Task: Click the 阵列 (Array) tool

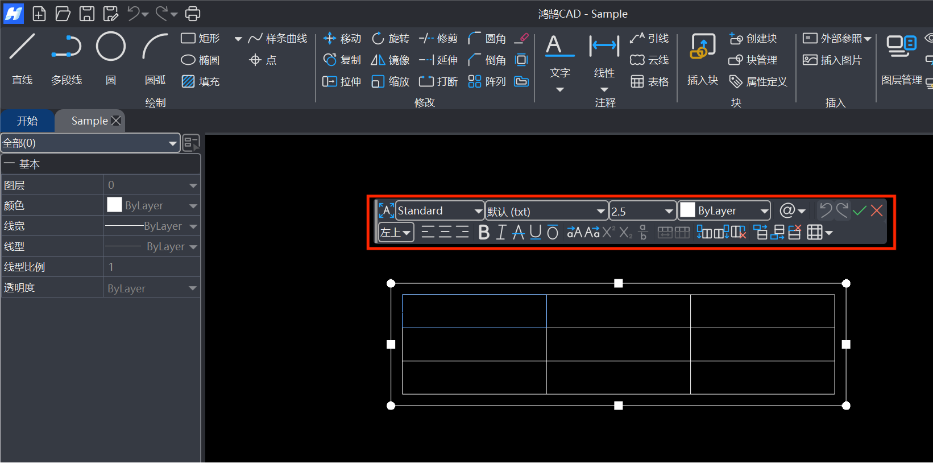Action: coord(487,82)
